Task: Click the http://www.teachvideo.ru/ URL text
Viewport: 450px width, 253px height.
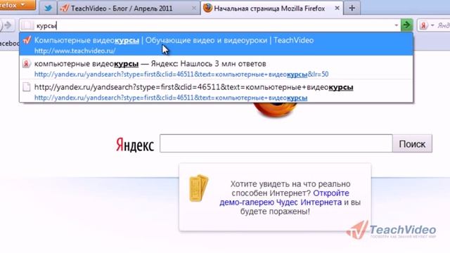Action: click(75, 51)
